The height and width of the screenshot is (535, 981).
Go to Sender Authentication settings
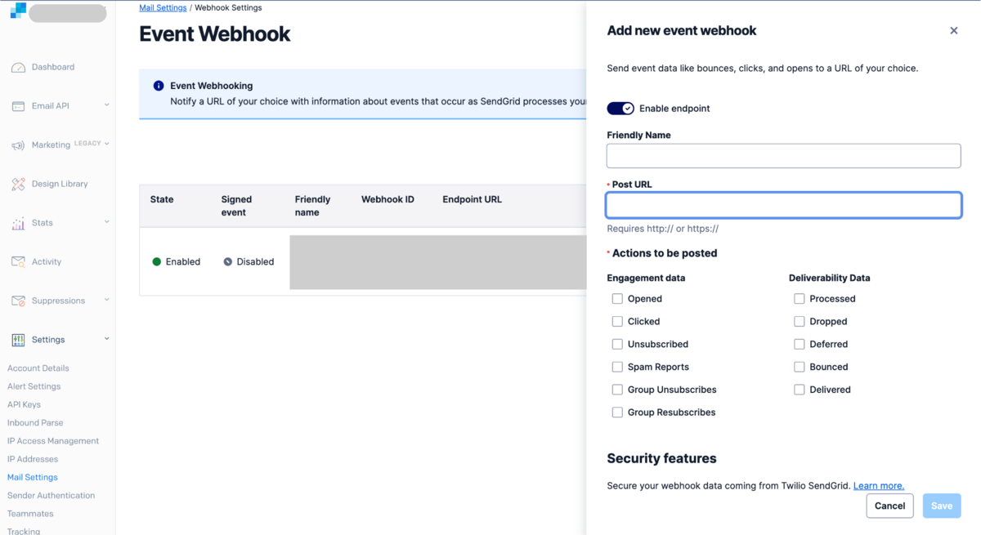[51, 495]
